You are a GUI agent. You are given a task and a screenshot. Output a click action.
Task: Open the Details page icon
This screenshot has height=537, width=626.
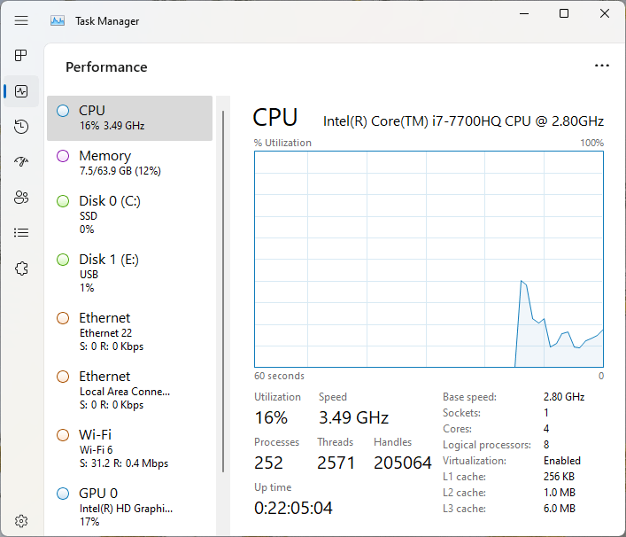(21, 232)
